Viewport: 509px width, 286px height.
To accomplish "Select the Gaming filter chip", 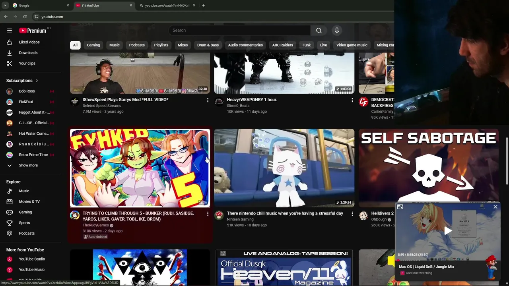I will pos(93,45).
